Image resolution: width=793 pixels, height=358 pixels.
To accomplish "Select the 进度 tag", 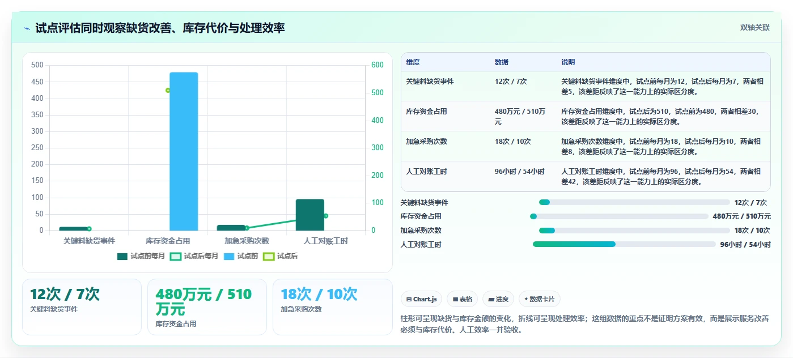I will (498, 299).
